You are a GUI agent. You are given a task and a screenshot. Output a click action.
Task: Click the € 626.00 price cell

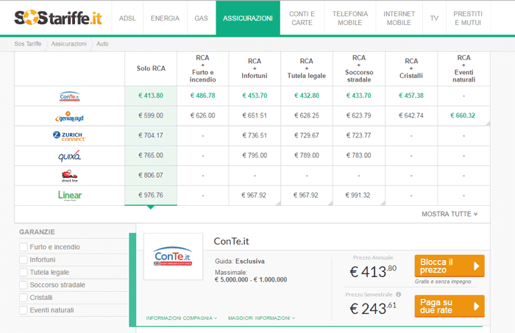pos(202,115)
